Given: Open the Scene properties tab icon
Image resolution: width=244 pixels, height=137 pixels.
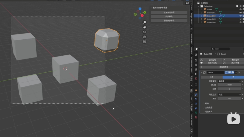Looking at the screenshot, I should (196, 74).
